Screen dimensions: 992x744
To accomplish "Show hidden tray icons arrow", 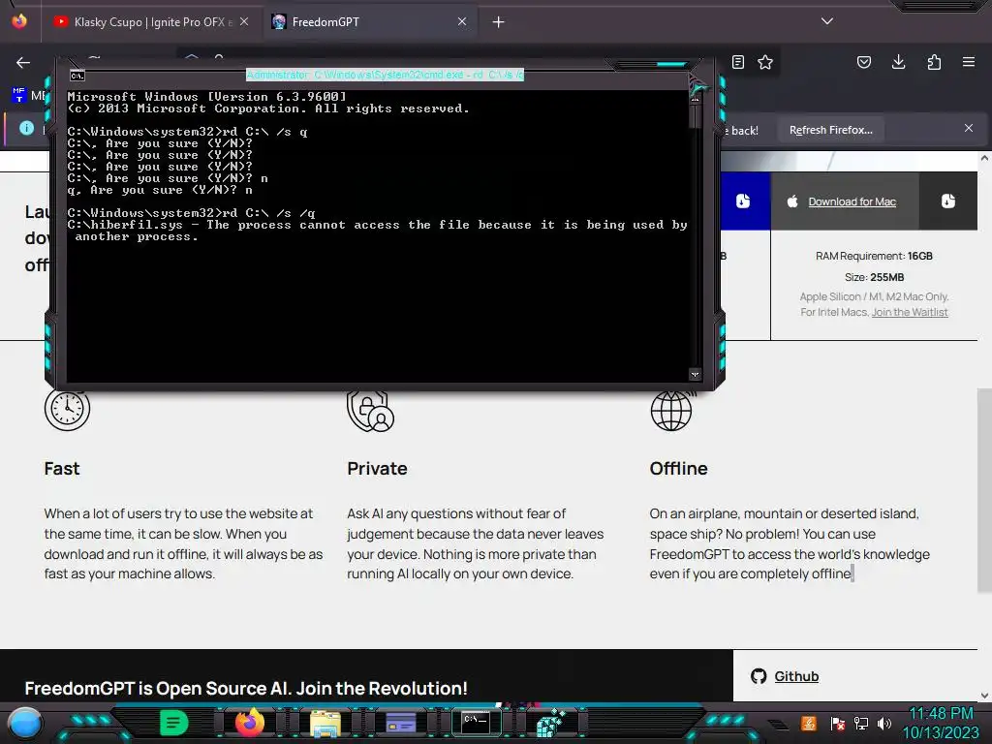I will [x=779, y=724].
